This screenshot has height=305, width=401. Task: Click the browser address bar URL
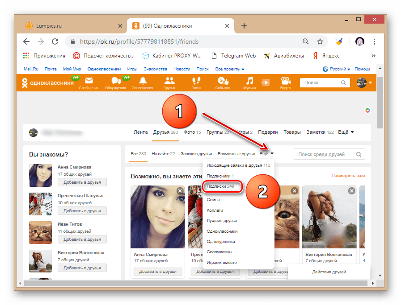(x=139, y=41)
